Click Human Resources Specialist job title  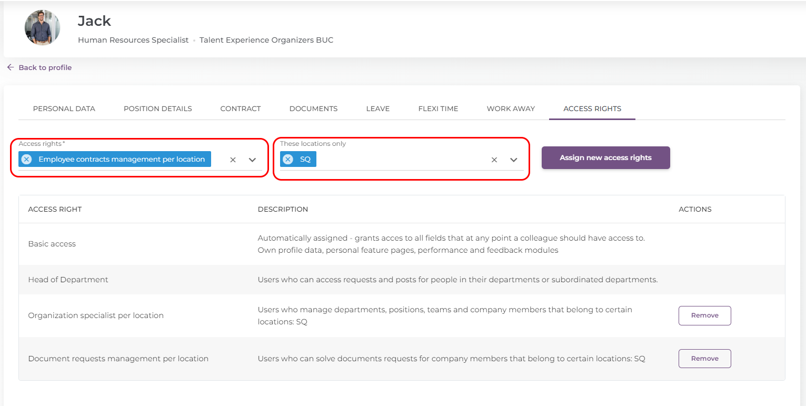[x=133, y=40]
